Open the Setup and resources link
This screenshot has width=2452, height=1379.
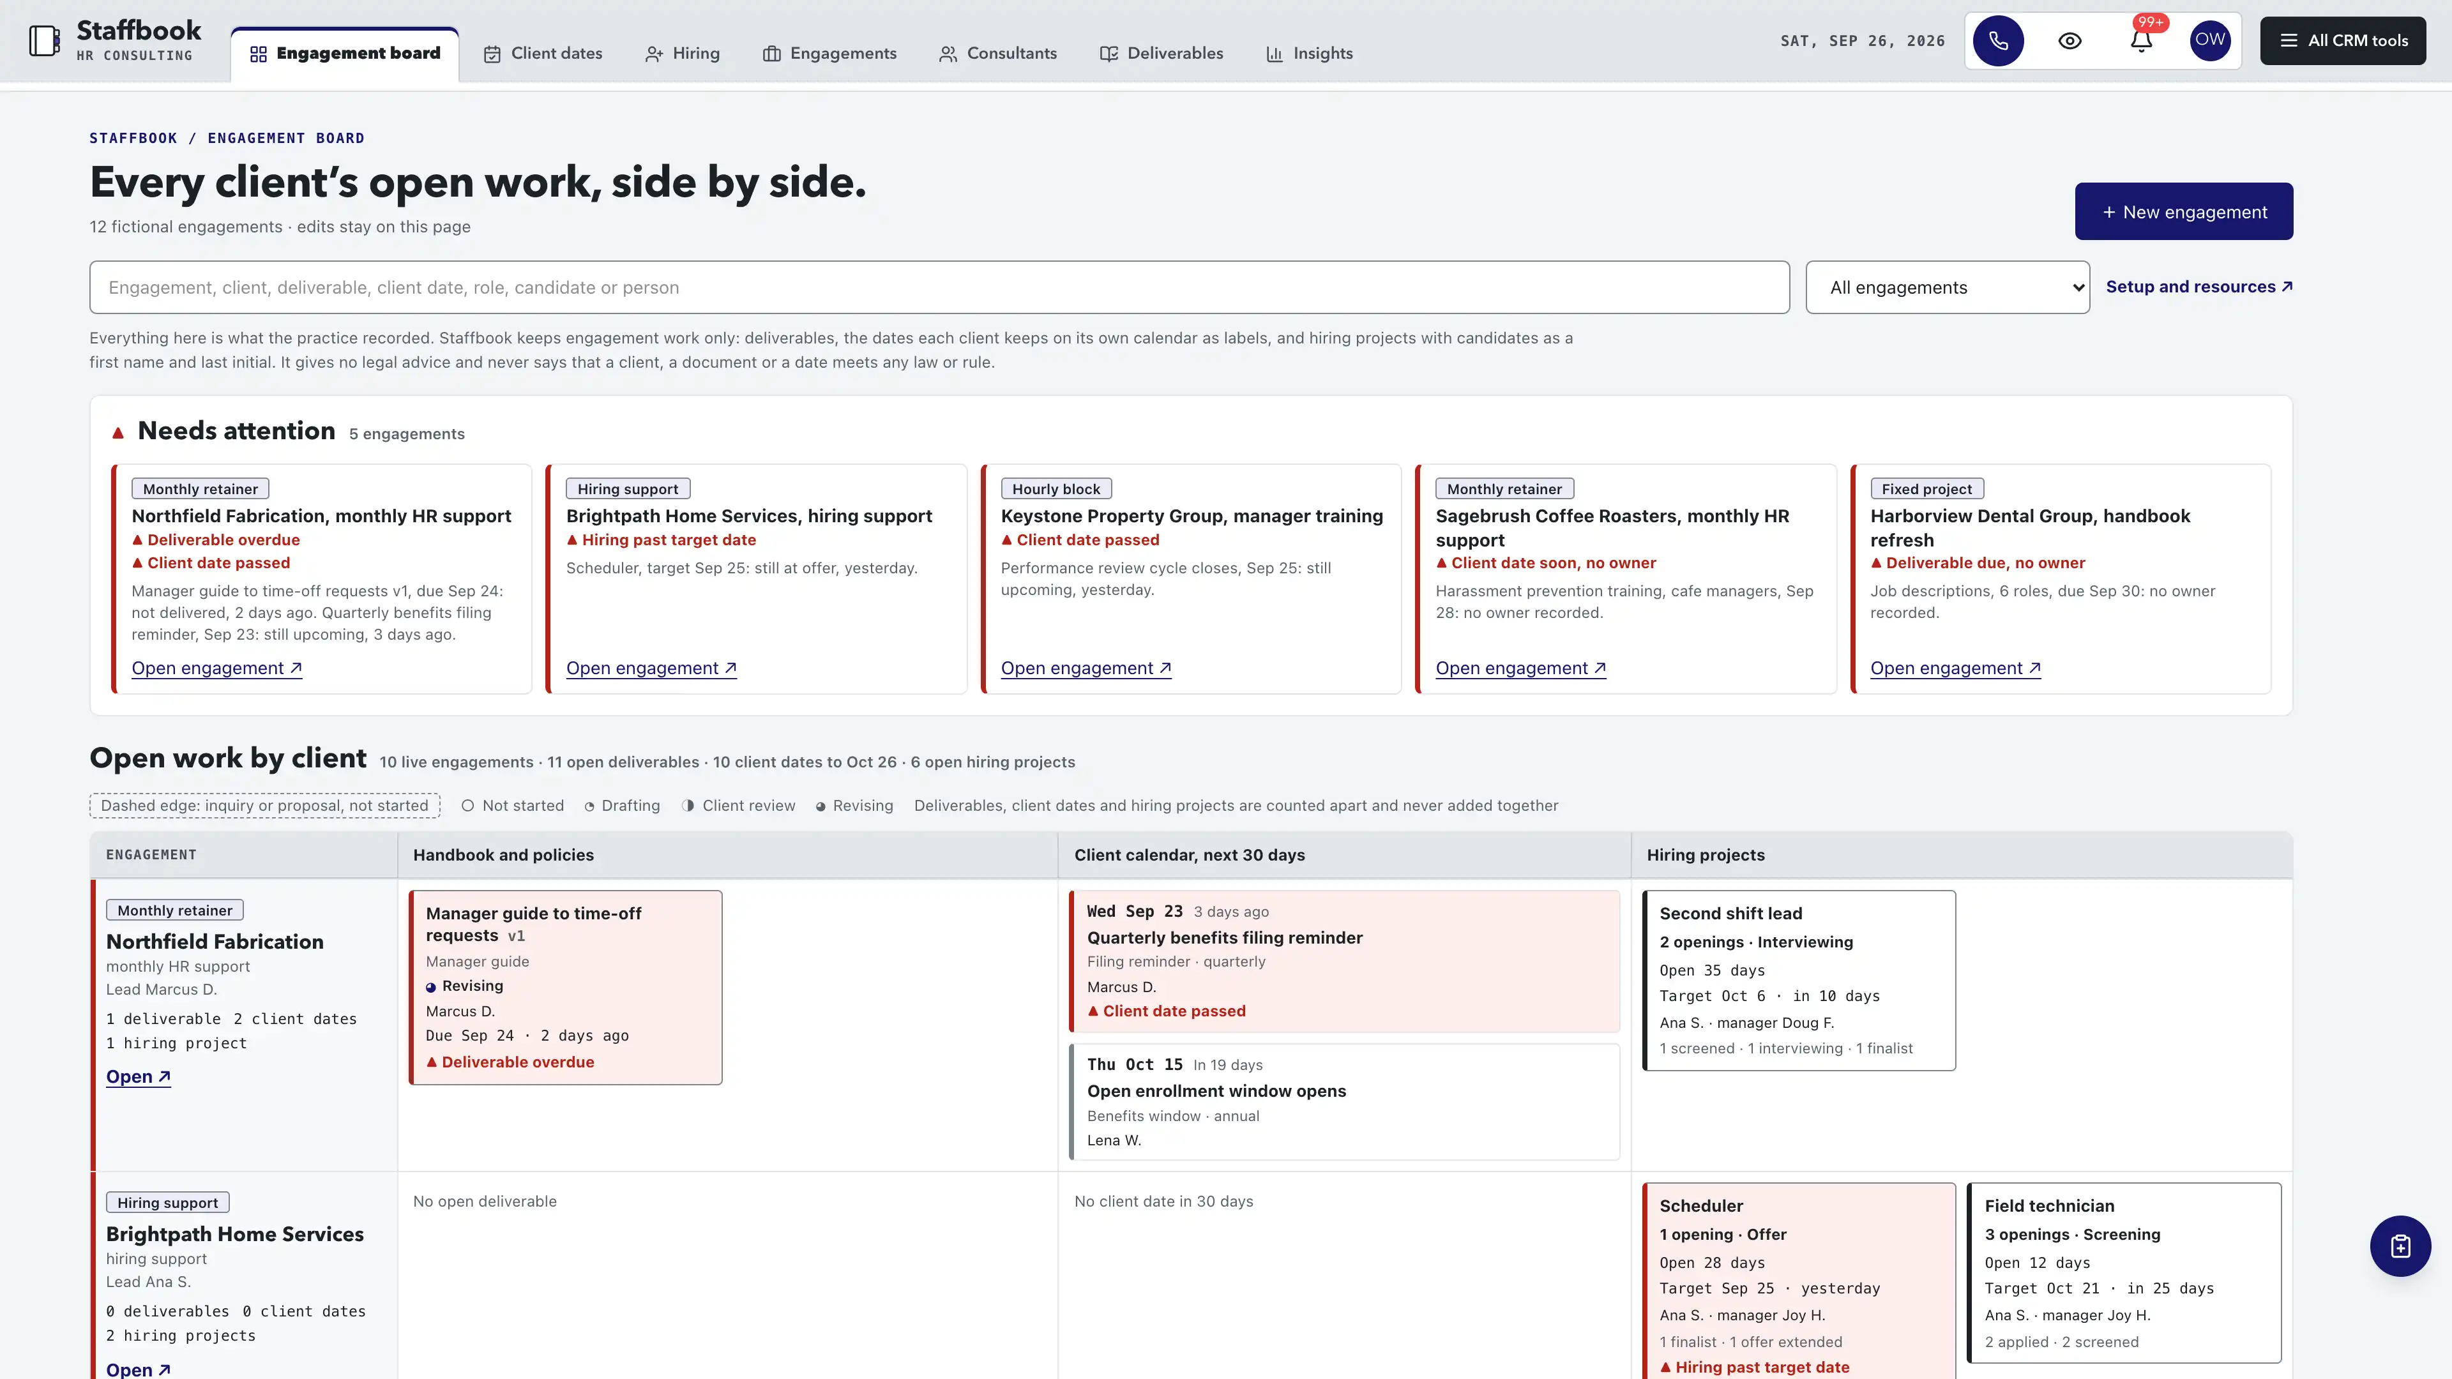2198,287
